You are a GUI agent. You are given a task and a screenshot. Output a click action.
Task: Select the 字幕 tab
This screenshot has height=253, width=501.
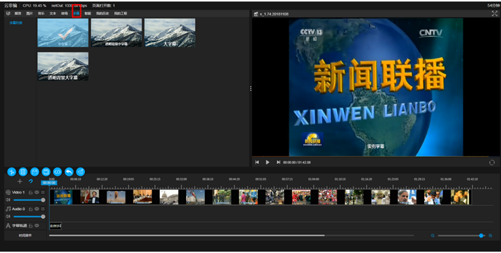76,13
